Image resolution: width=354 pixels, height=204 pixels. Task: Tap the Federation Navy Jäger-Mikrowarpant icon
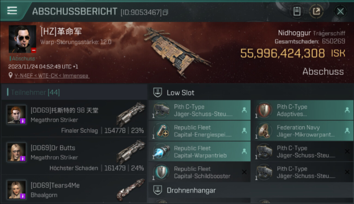[264, 131]
